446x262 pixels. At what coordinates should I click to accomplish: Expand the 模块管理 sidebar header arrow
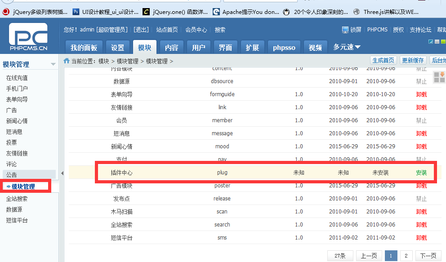(x=53, y=64)
